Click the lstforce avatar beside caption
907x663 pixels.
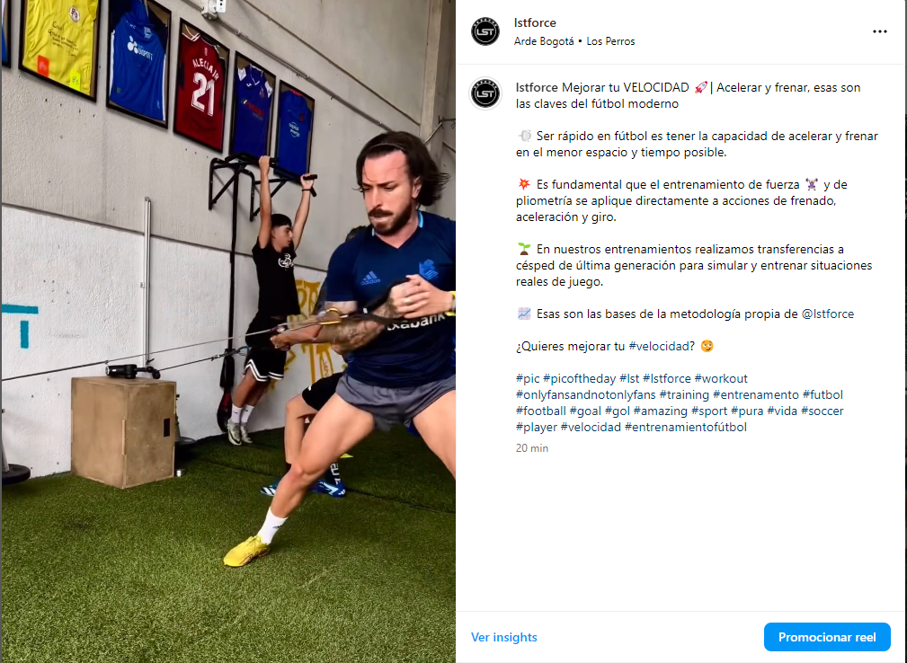point(485,93)
